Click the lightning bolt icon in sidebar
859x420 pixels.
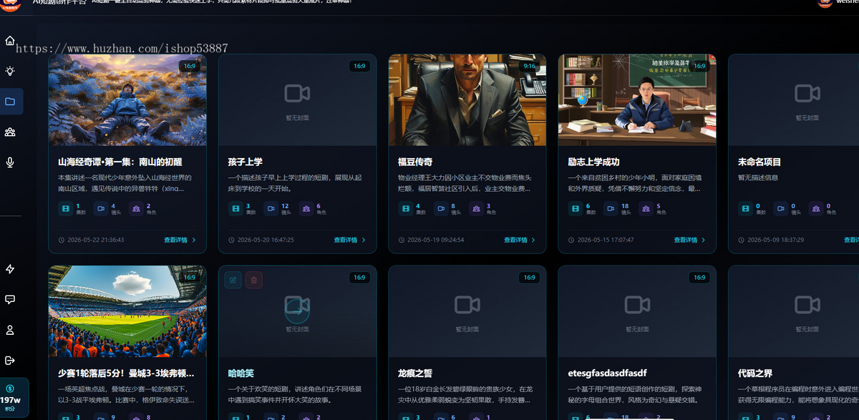tap(10, 269)
